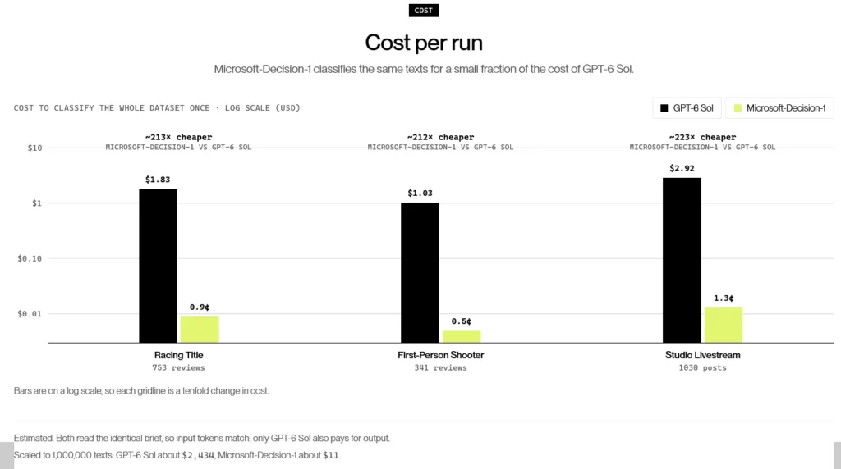The width and height of the screenshot is (841, 469).
Task: Click the ~213× cheaper annotation
Action: pyautogui.click(x=178, y=137)
